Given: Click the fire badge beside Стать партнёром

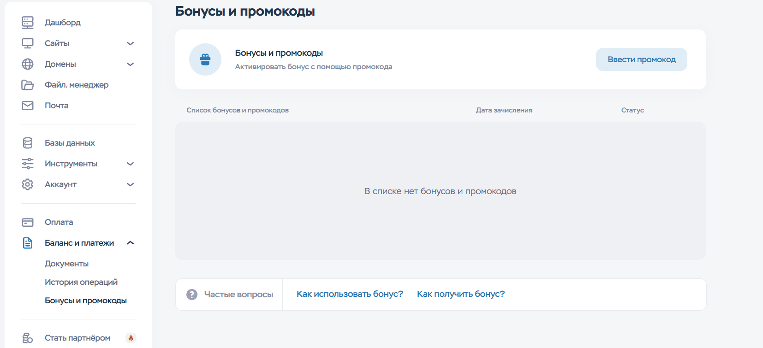Looking at the screenshot, I should pos(131,338).
